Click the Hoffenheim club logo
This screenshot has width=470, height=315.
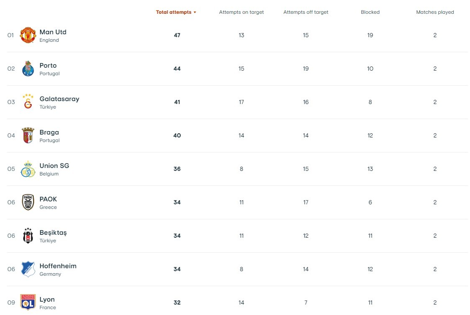pos(28,269)
